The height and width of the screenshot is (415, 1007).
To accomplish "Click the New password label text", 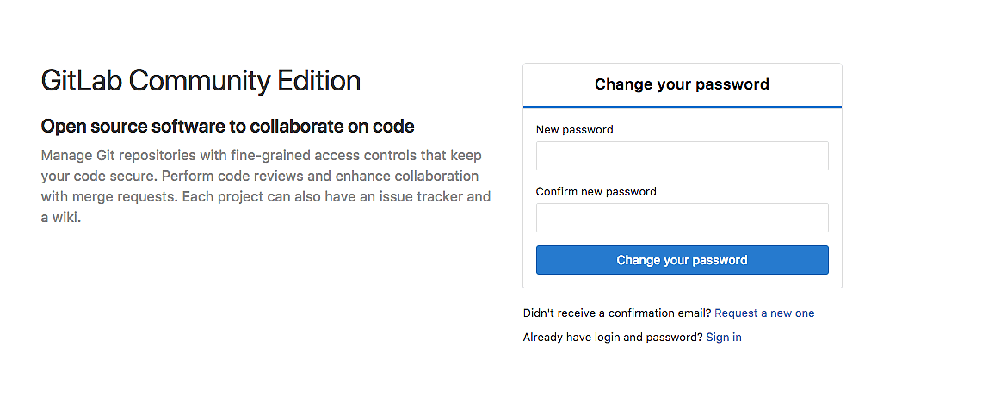I will coord(574,130).
